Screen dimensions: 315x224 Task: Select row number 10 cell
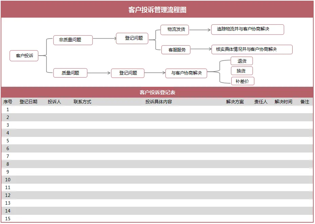tap(8, 180)
